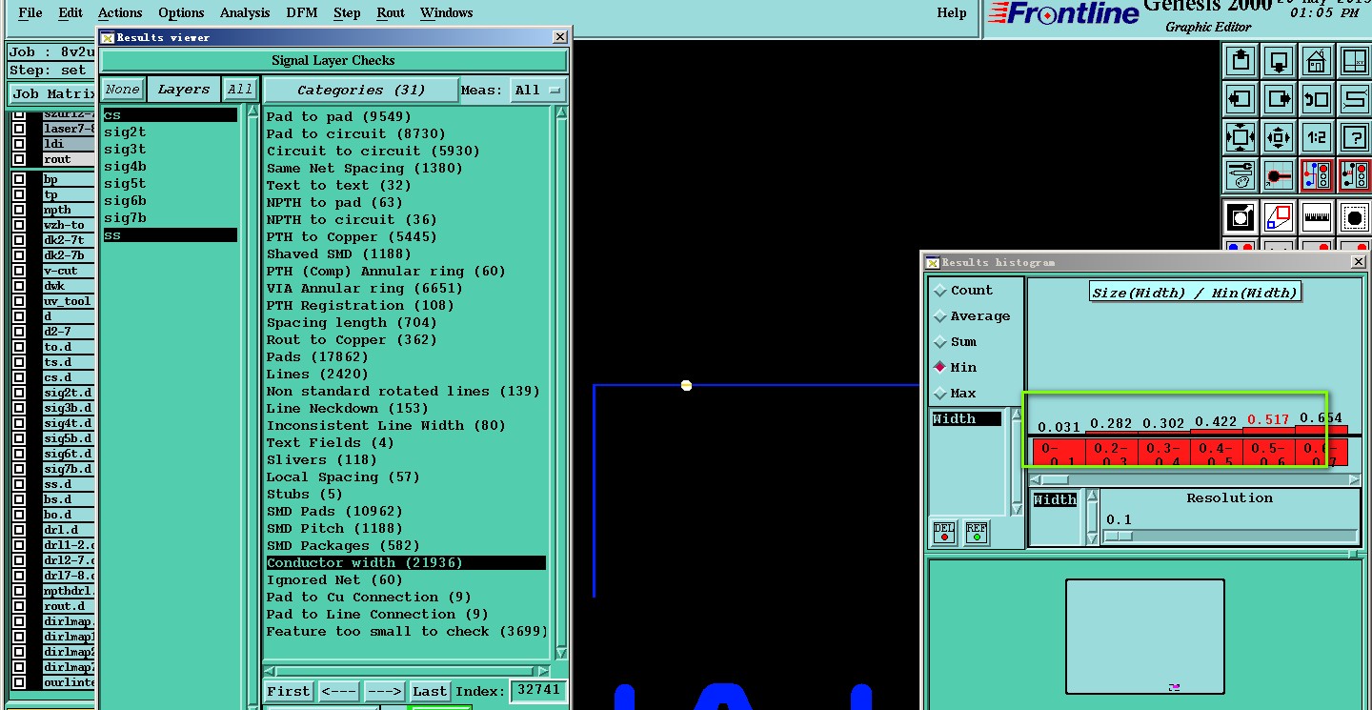The height and width of the screenshot is (710, 1372).
Task: Click the Index input field
Action: 538,690
